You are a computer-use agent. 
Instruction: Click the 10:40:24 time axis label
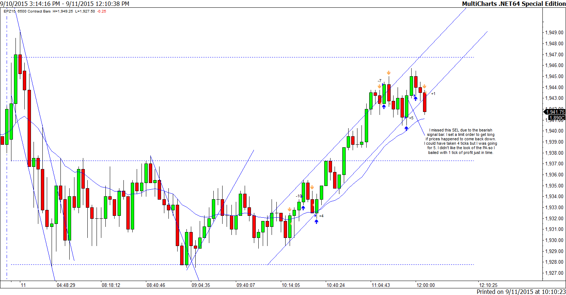click(336, 285)
